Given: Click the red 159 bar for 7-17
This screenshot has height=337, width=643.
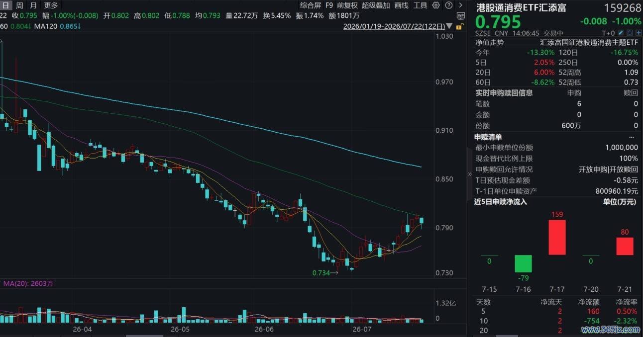Looking at the screenshot, I should click(x=557, y=238).
